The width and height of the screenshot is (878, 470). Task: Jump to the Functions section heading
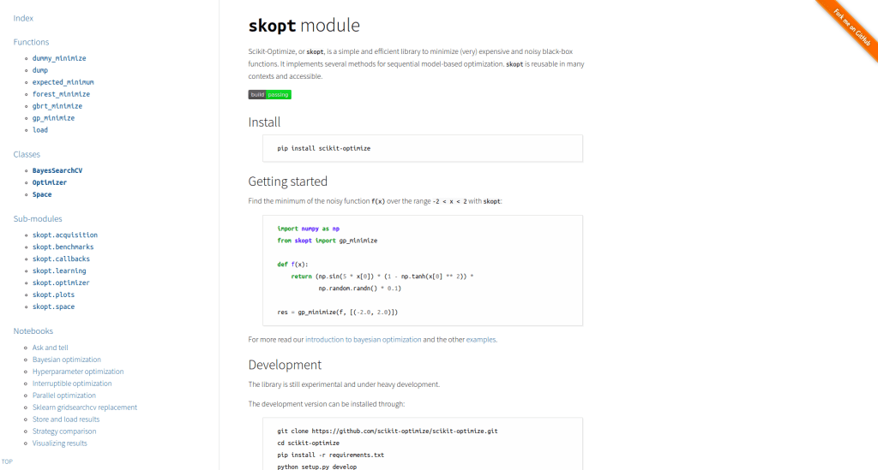31,42
